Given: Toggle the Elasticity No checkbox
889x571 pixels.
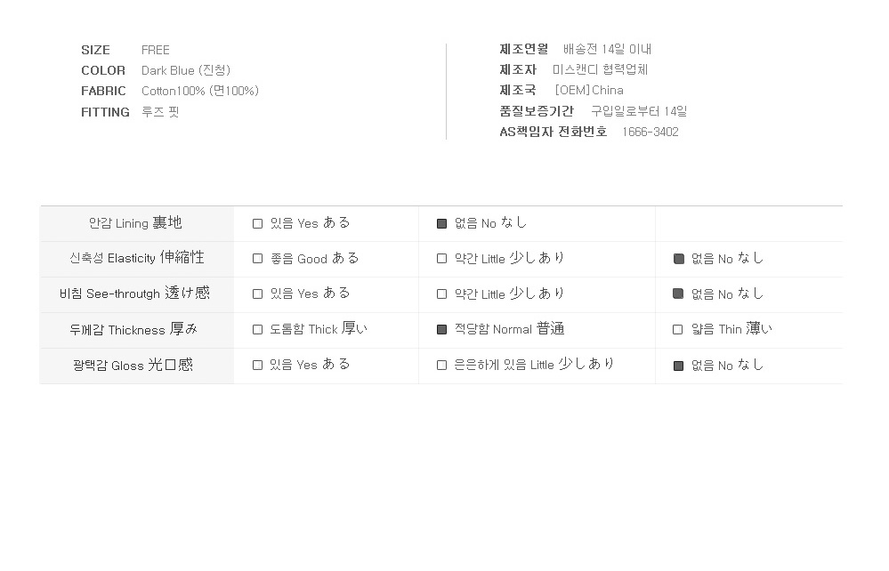Looking at the screenshot, I should pos(678,259).
